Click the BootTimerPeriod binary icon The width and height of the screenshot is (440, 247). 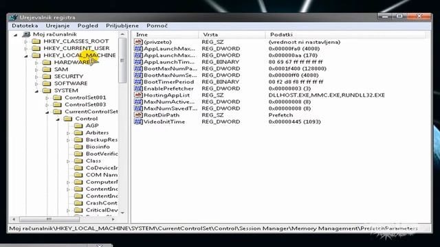pyautogui.click(x=138, y=82)
